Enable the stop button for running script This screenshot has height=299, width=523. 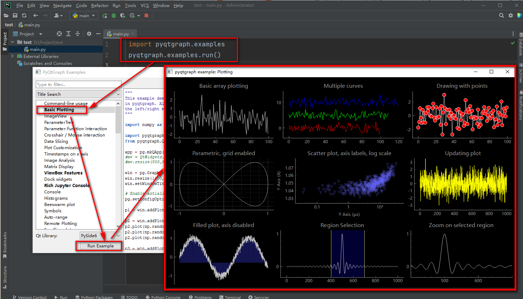[x=146, y=15]
